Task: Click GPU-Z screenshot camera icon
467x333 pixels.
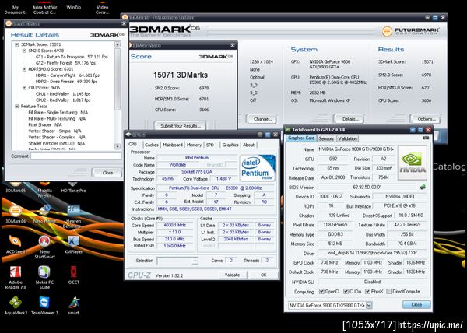Action: pos(426,138)
